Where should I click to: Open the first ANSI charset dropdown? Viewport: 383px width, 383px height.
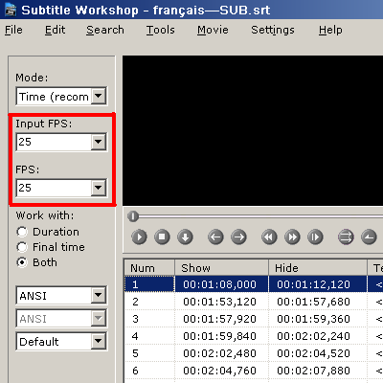[x=99, y=296]
